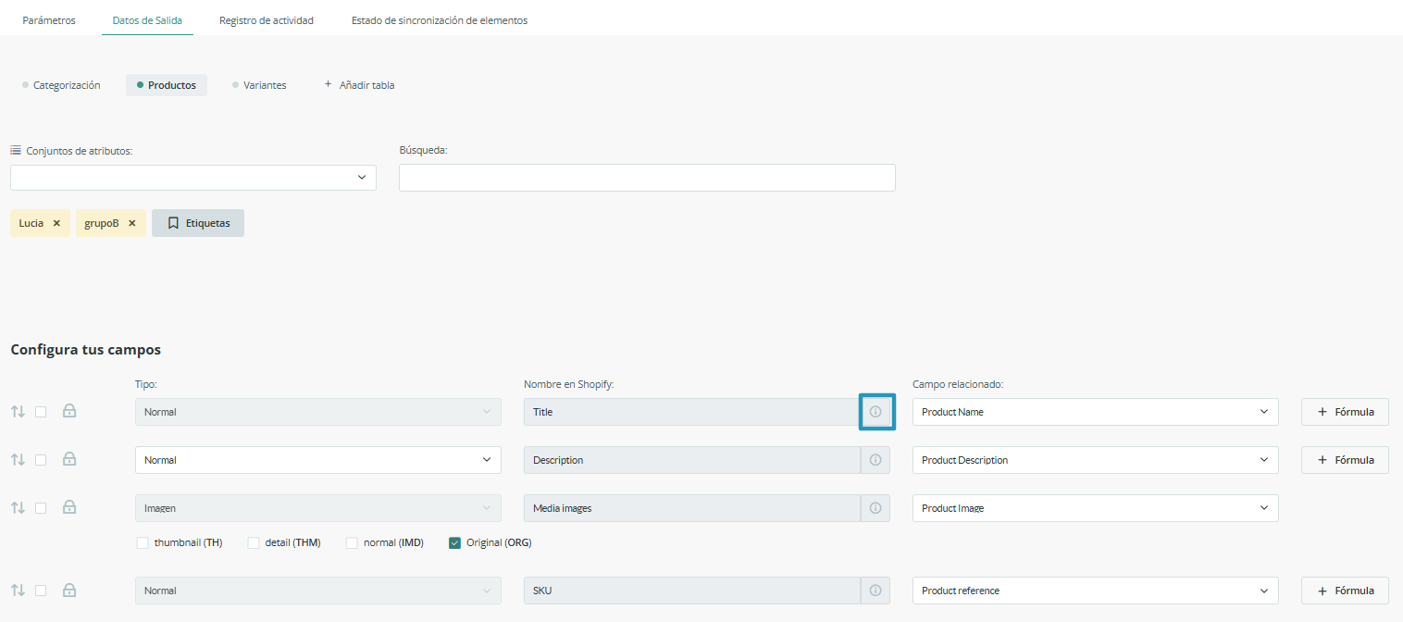Click the reorder arrows on the Description row

pos(18,460)
